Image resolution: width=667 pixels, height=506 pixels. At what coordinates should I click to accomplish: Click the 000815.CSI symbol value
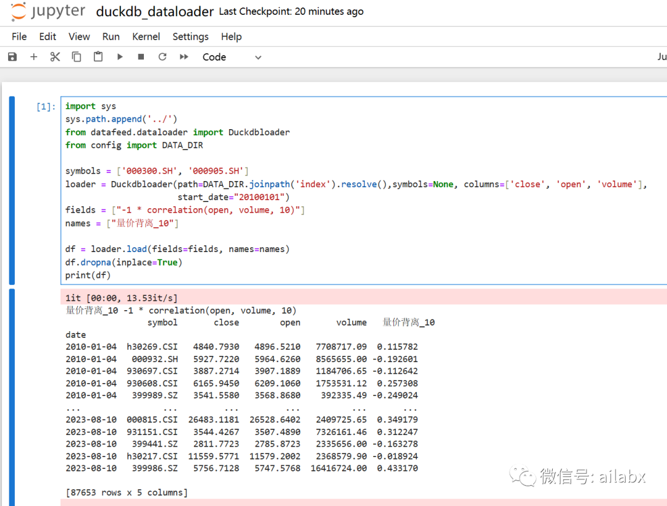pos(153,420)
